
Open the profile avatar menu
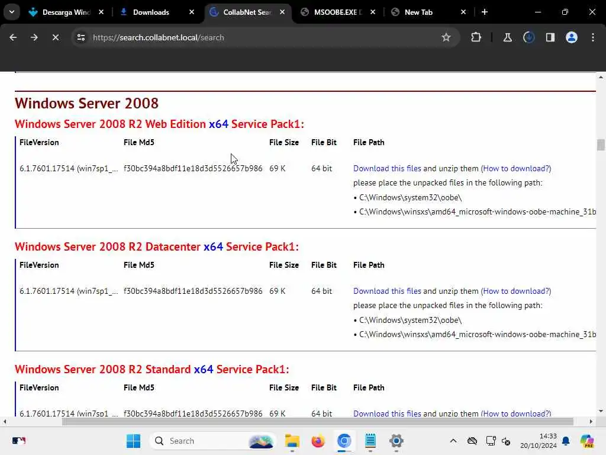[x=572, y=37]
